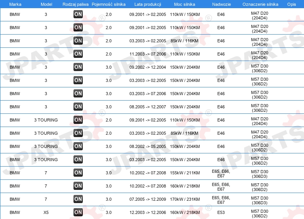
Task: Click ON icon in 3 TOURING 08.2002 -> 05.2005 row
Action: [78, 146]
